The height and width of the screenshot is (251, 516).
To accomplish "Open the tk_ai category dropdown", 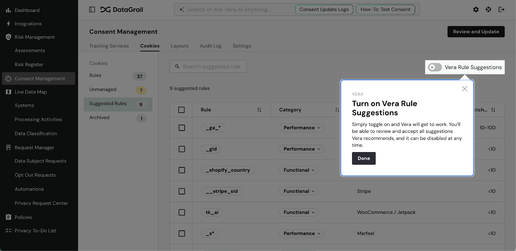I will [299, 212].
